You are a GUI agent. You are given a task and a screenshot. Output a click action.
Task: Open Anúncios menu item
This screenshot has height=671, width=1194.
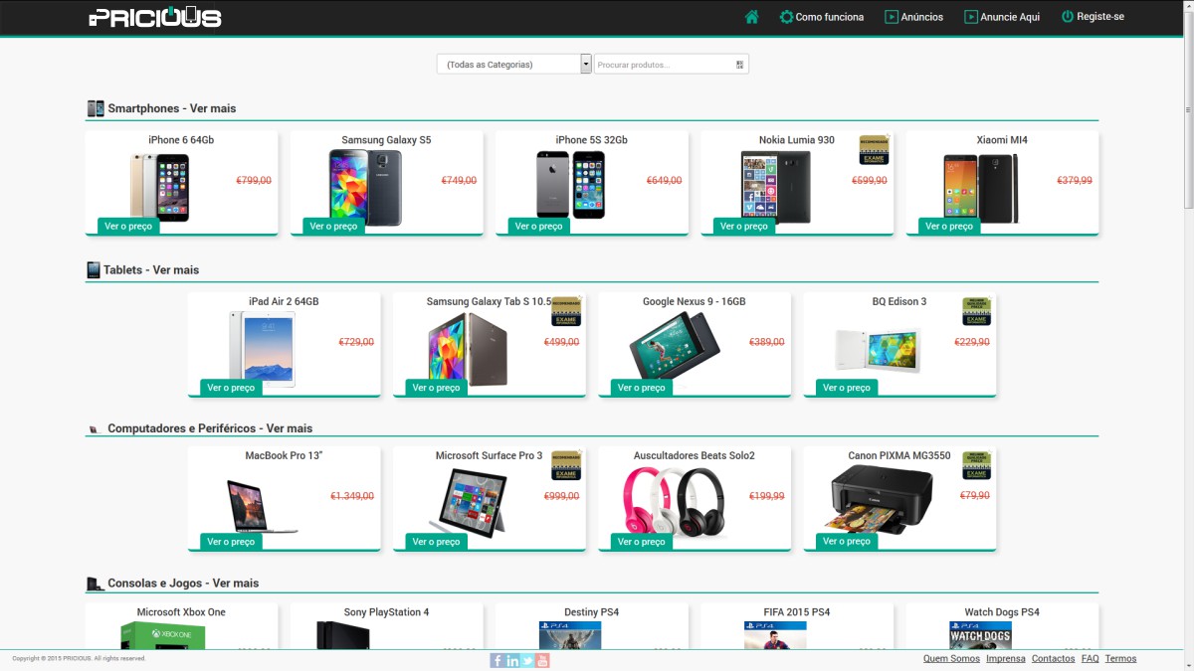[x=922, y=17]
